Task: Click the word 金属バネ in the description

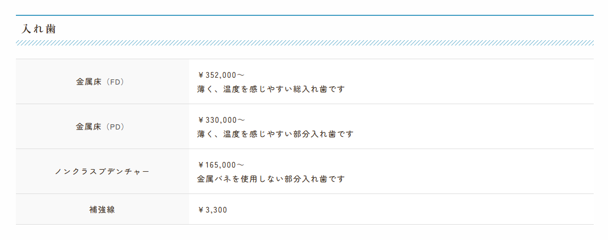Action: [214, 179]
